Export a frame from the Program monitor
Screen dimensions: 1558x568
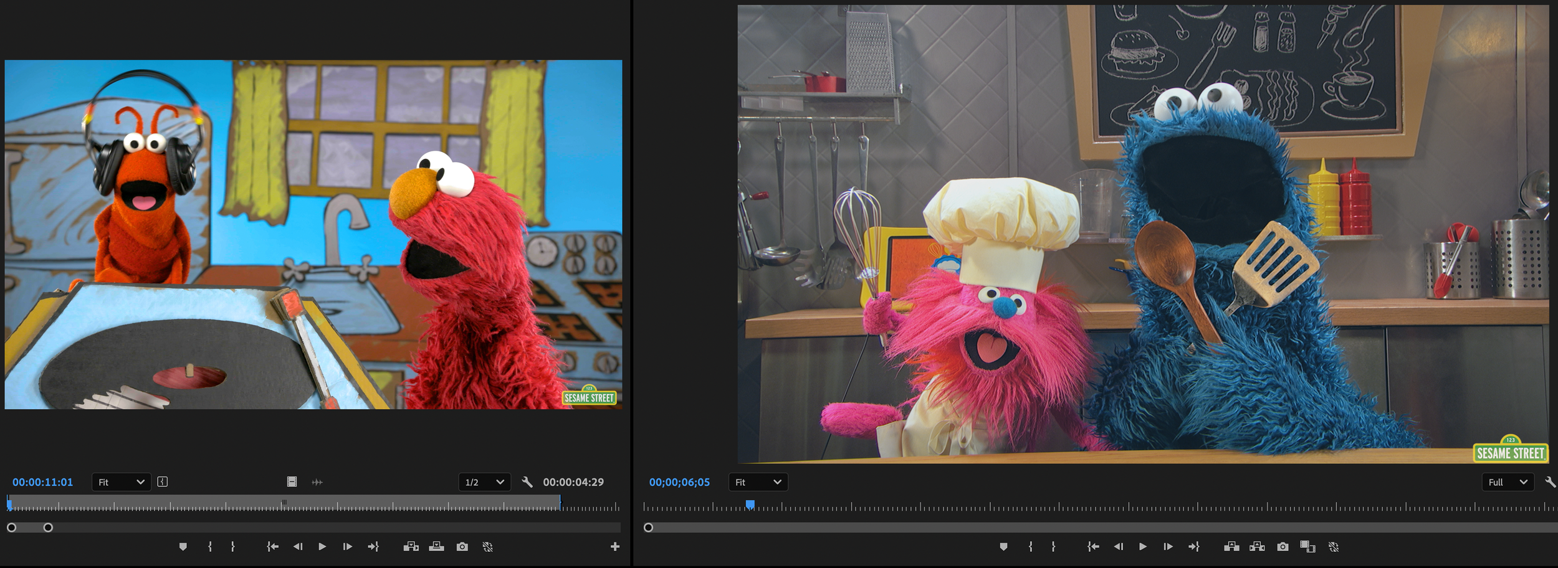pyautogui.click(x=1283, y=547)
